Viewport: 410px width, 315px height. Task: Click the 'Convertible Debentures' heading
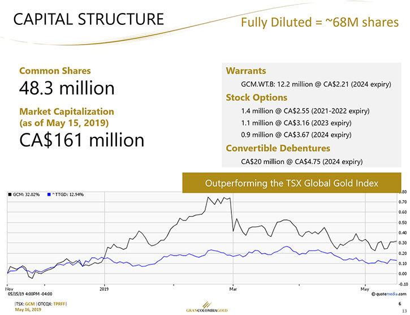click(x=278, y=148)
